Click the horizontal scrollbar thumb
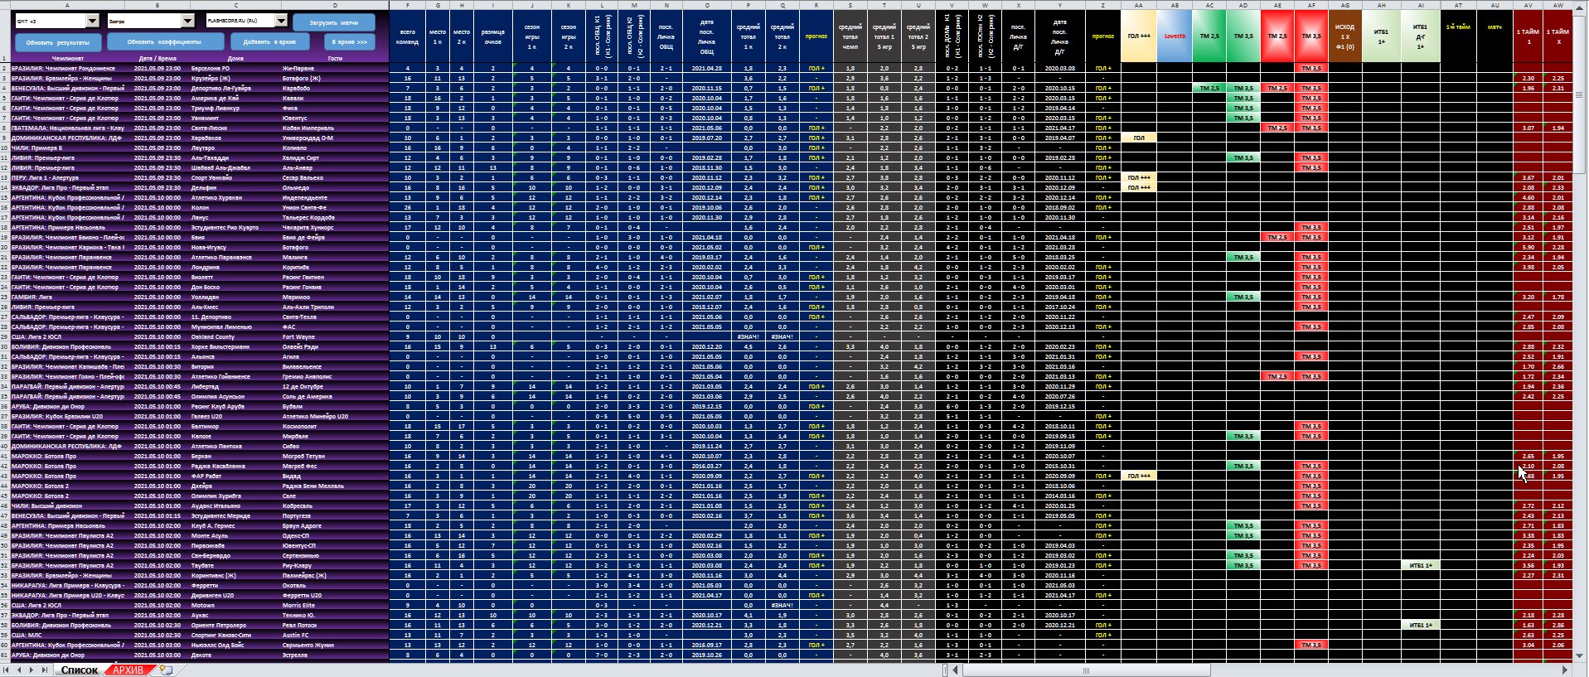This screenshot has height=677, width=1589. click(x=1086, y=670)
